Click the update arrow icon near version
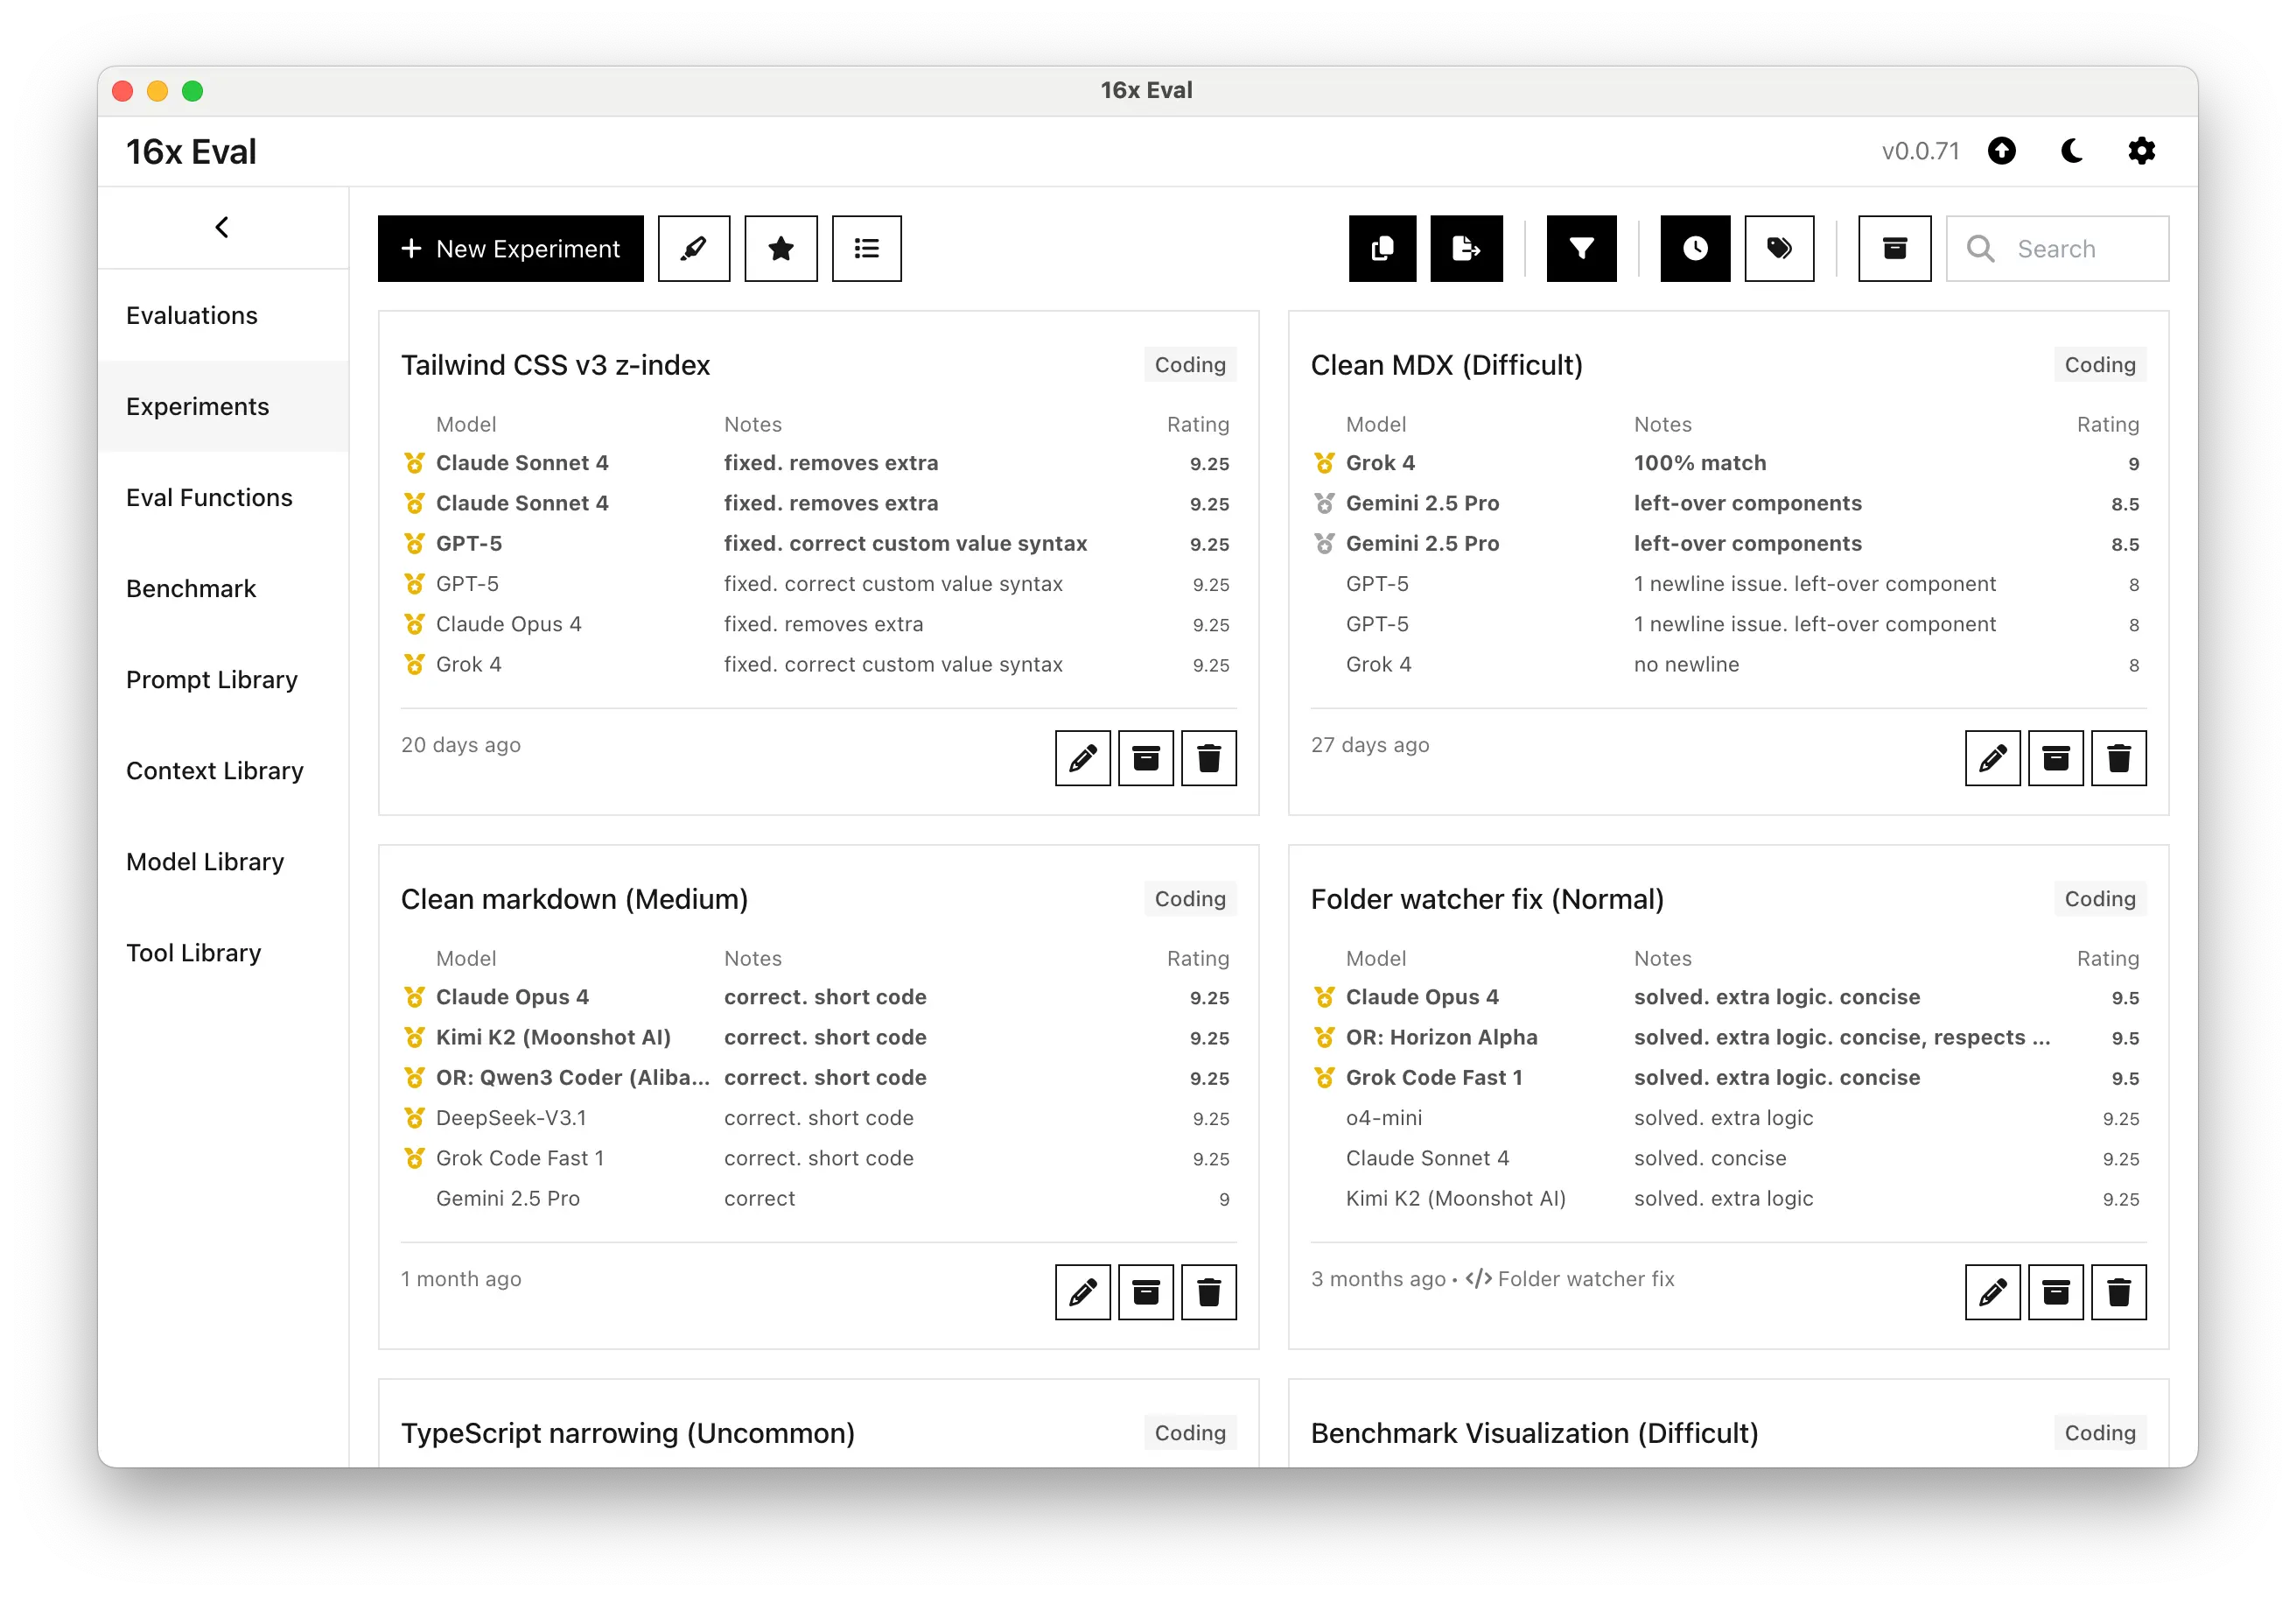The width and height of the screenshot is (2296, 1597). pos(2001,151)
